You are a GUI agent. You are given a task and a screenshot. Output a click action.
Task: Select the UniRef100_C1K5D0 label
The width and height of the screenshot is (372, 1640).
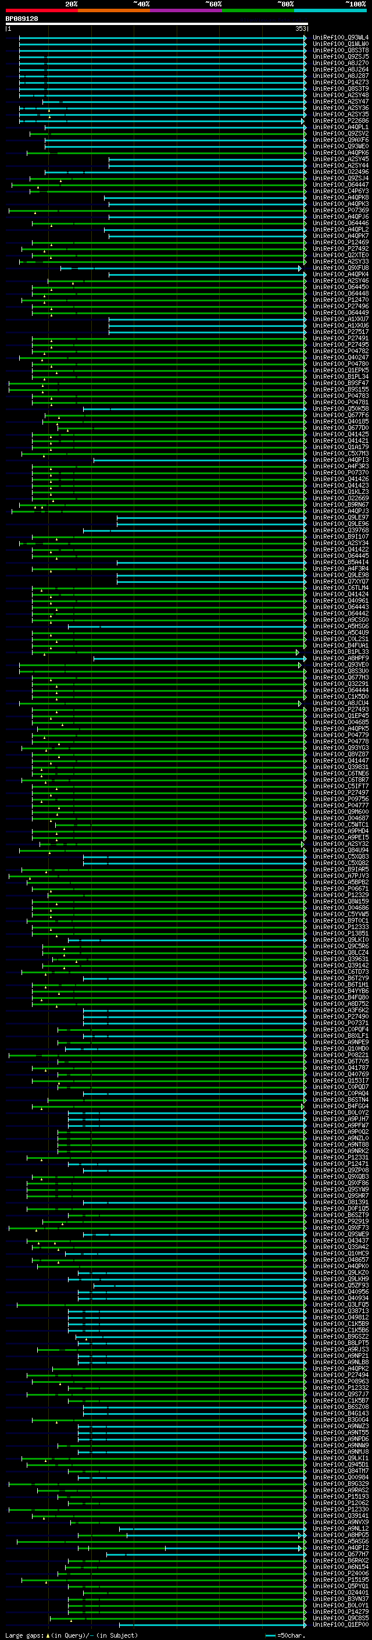point(340,696)
